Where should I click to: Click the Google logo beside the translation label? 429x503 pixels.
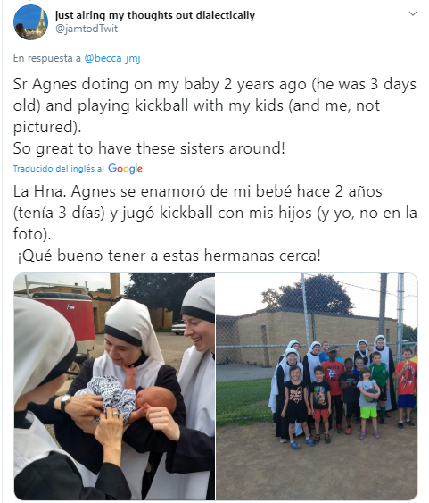click(125, 169)
